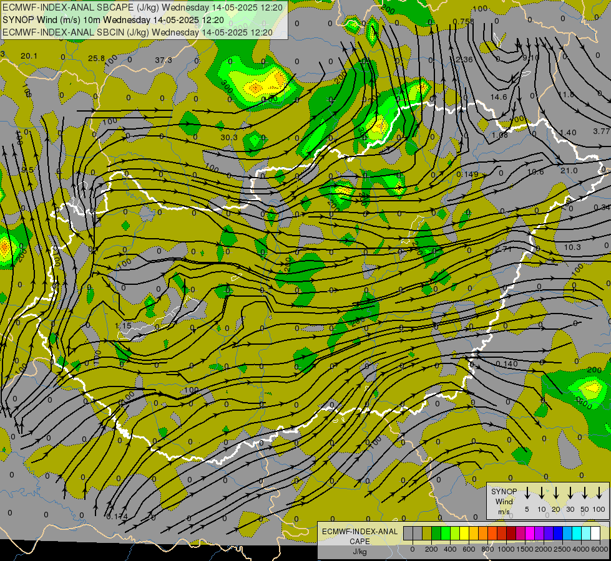The height and width of the screenshot is (561, 611).
Task: Click the 0.174 value near the bottom
Action: pos(117,516)
